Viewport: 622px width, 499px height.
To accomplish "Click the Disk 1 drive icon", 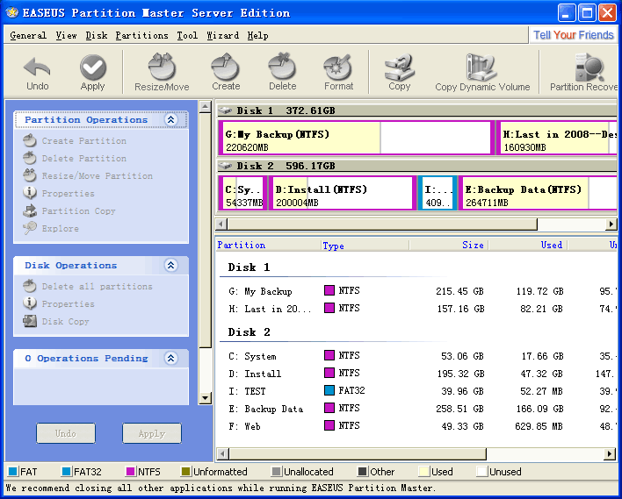I will point(225,110).
